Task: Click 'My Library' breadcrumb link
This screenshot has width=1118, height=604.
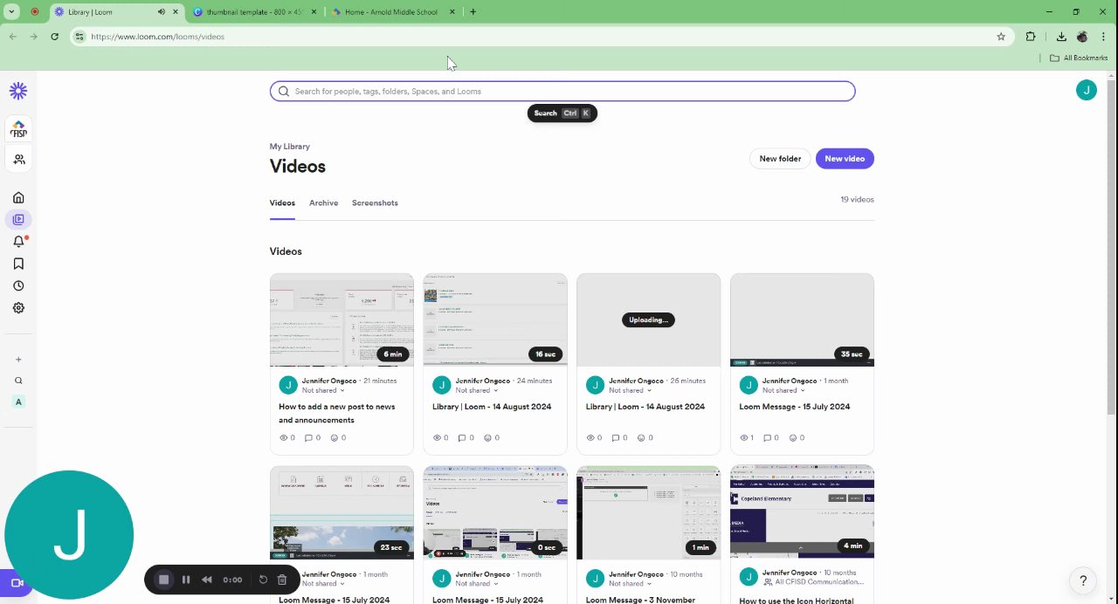Action: [x=290, y=147]
